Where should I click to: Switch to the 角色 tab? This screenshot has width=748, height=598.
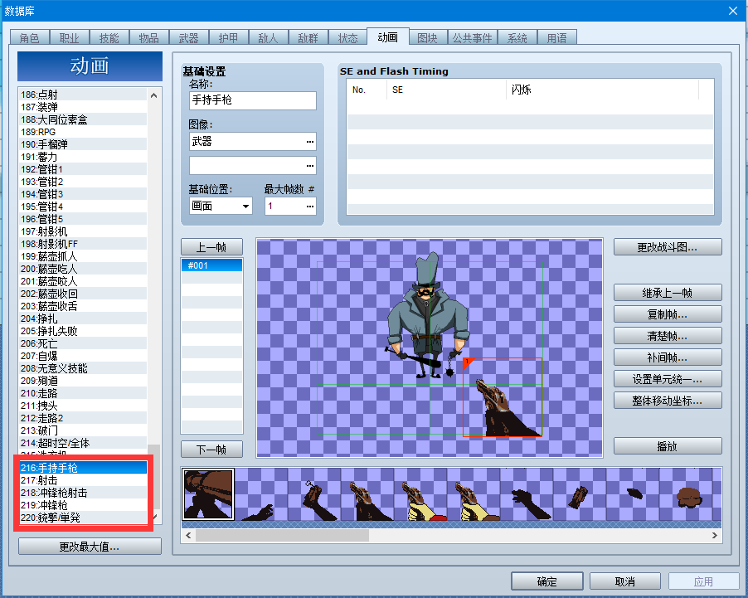[x=30, y=38]
